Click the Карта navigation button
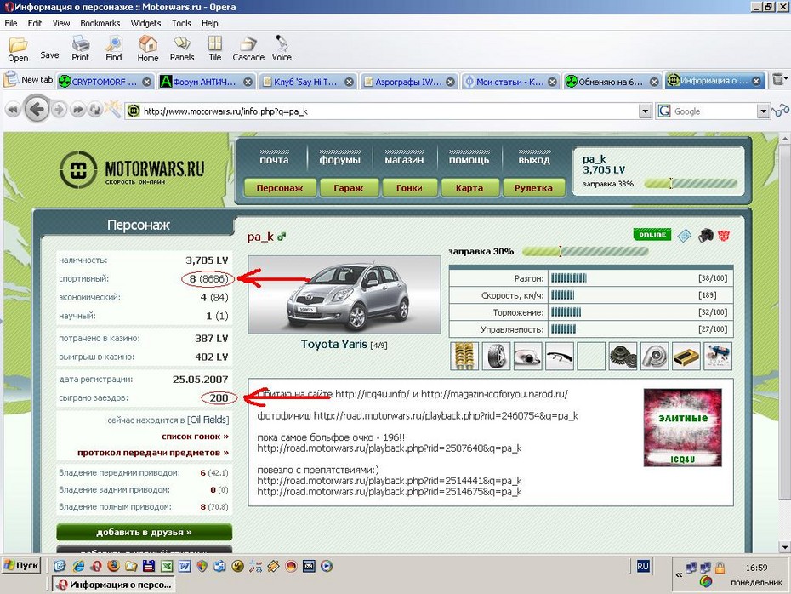 (469, 188)
